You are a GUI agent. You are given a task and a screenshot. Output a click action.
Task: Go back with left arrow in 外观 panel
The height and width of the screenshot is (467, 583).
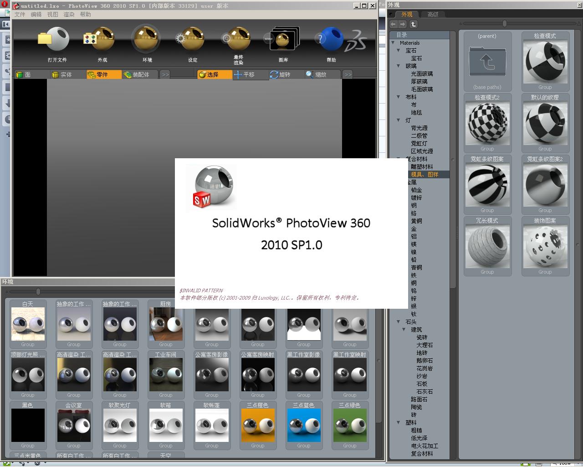click(x=394, y=24)
